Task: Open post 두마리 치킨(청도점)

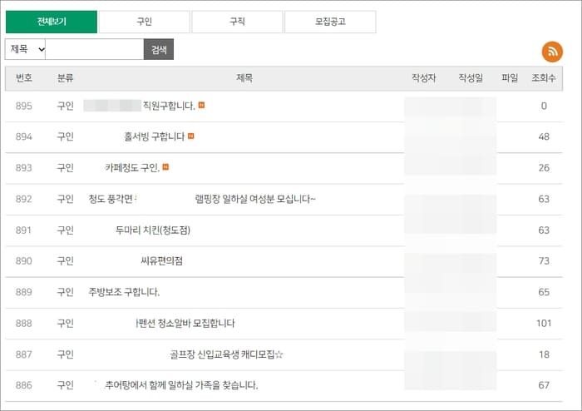Action: (x=153, y=230)
